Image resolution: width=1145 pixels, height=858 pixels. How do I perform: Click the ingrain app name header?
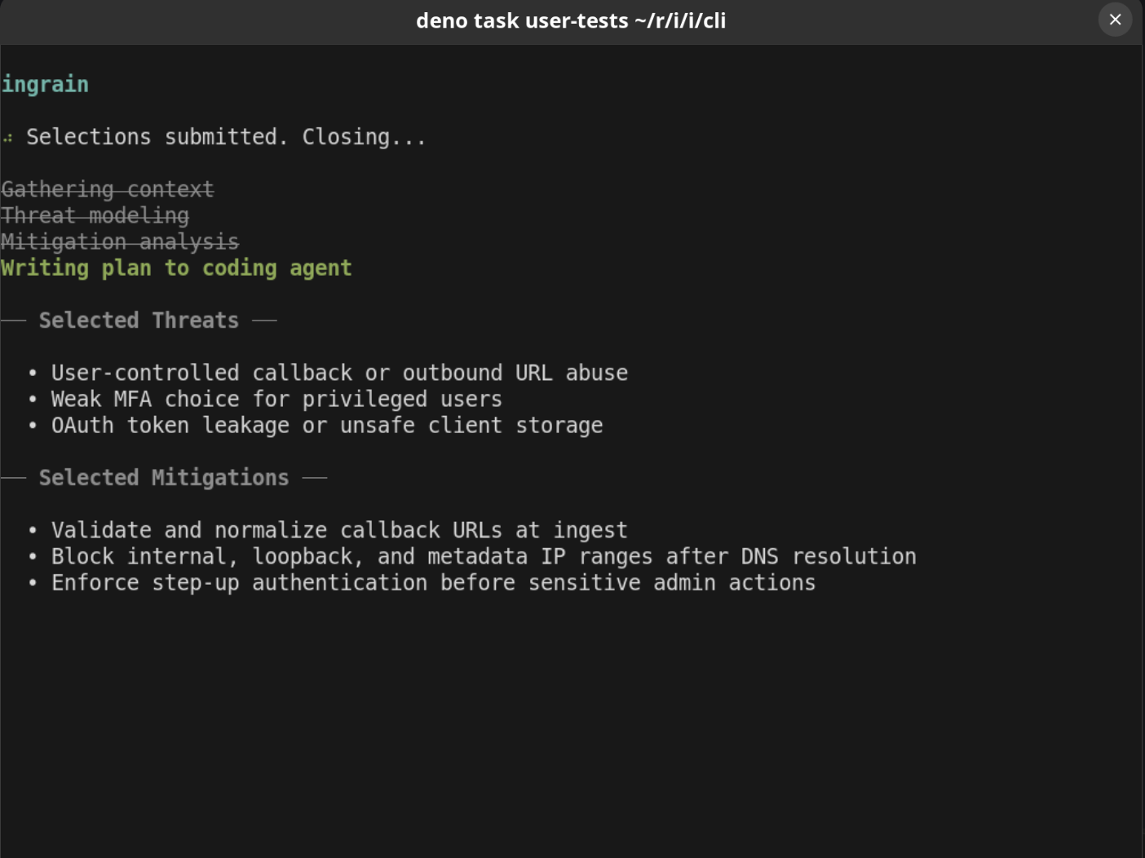(x=45, y=84)
